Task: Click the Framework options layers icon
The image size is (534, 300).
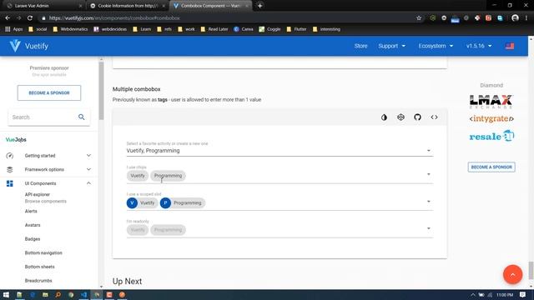Action: (9, 169)
